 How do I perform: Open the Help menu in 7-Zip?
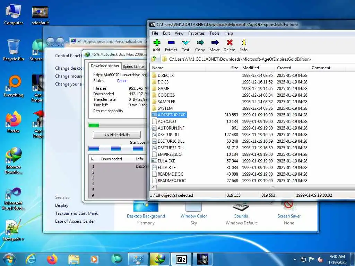pos(228,33)
